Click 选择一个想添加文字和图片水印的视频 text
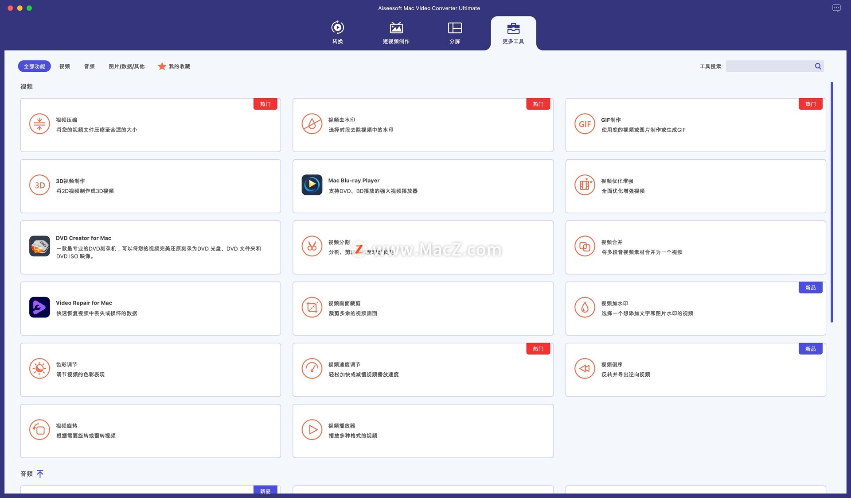The height and width of the screenshot is (498, 851). 647,313
